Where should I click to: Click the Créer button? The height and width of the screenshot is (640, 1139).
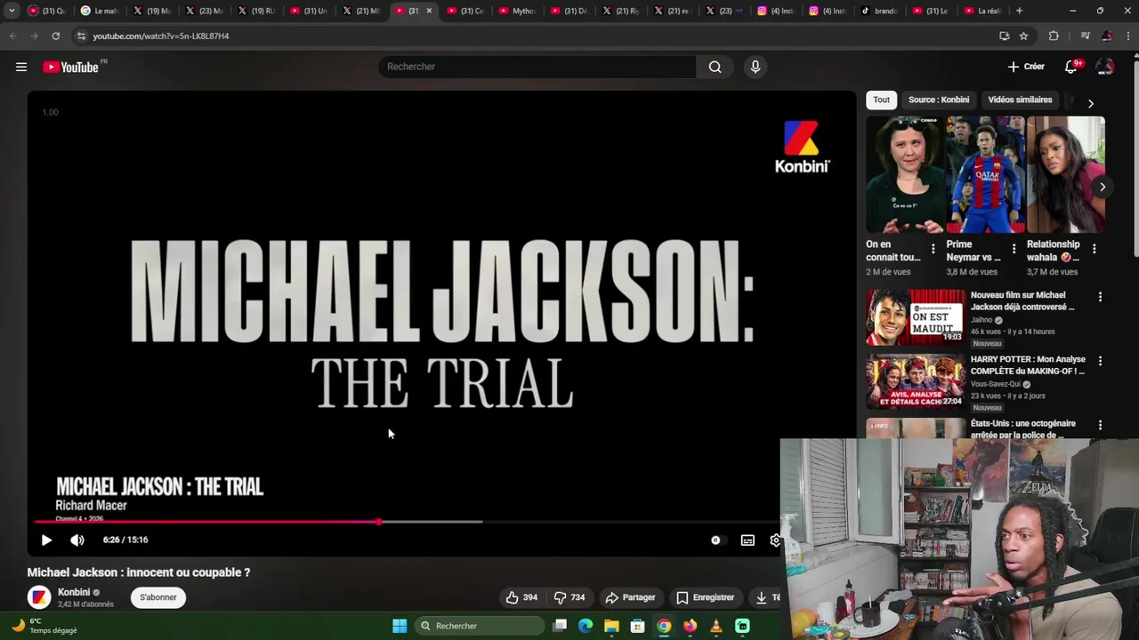pyautogui.click(x=1026, y=67)
